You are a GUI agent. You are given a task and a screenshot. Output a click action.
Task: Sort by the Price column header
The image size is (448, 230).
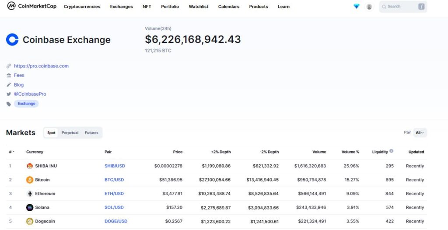(178, 152)
